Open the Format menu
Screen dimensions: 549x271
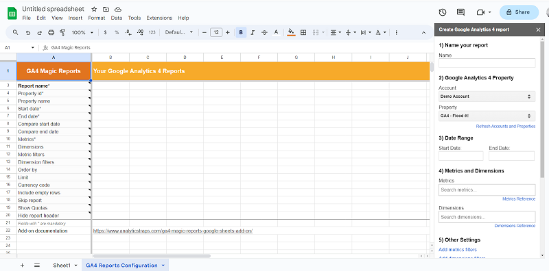(97, 18)
